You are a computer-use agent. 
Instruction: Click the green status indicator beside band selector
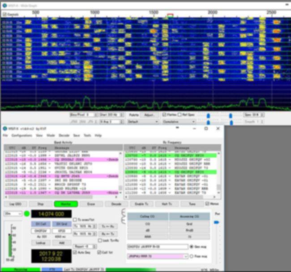point(27,214)
